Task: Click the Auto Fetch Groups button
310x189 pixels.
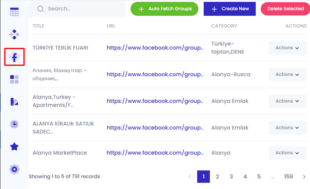Action: (x=164, y=9)
